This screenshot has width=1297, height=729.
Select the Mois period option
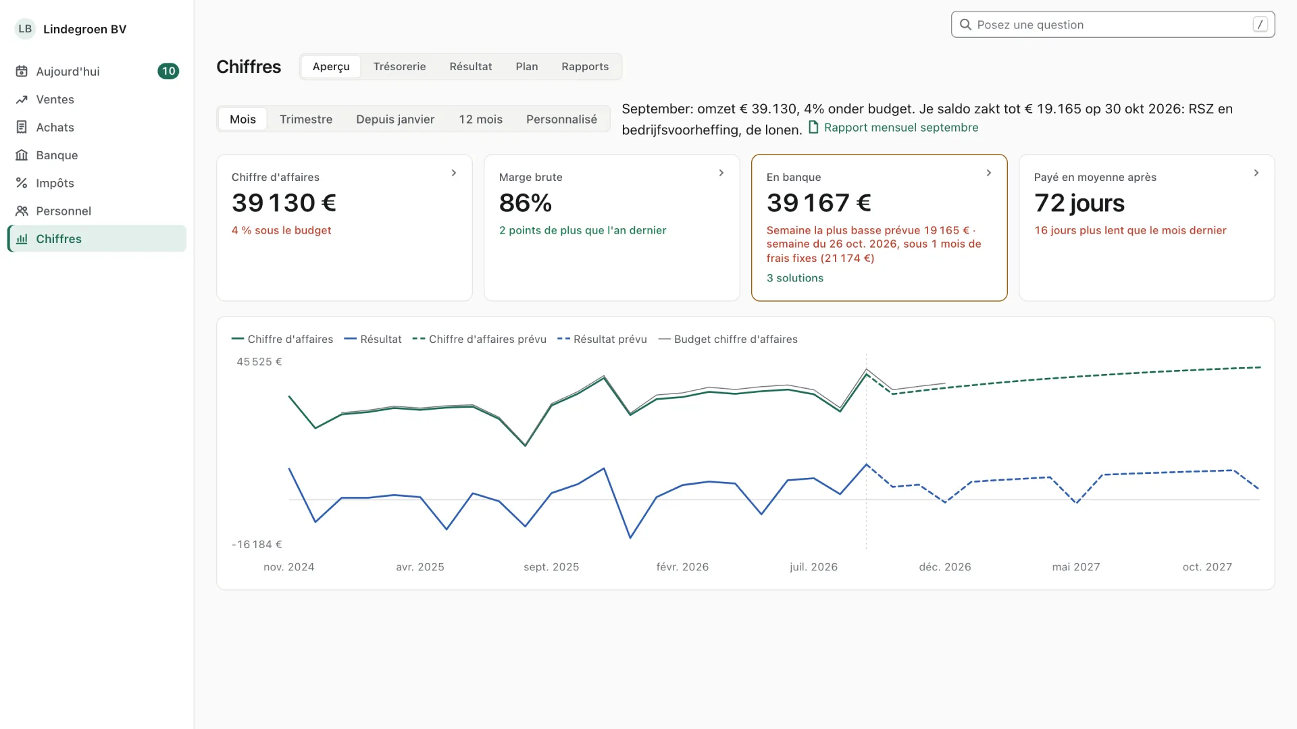point(243,119)
